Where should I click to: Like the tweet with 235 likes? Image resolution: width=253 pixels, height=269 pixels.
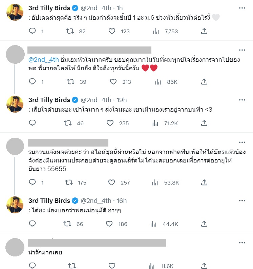pos(110,123)
